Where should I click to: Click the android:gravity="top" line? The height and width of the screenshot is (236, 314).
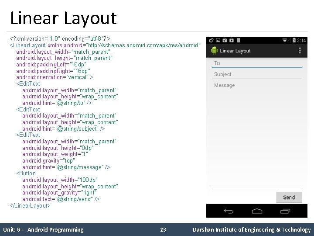click(49, 161)
